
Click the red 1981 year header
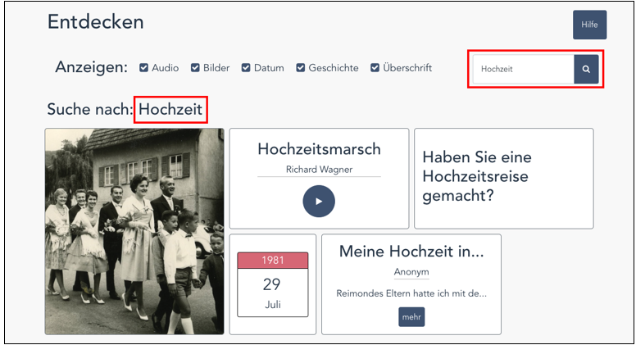tap(273, 261)
